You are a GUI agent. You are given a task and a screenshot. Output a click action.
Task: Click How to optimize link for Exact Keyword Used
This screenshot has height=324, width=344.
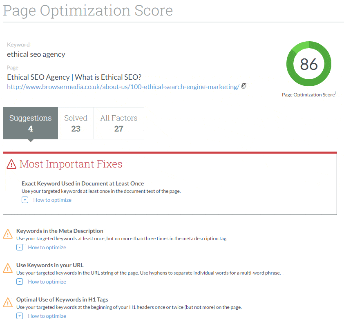[52, 200]
